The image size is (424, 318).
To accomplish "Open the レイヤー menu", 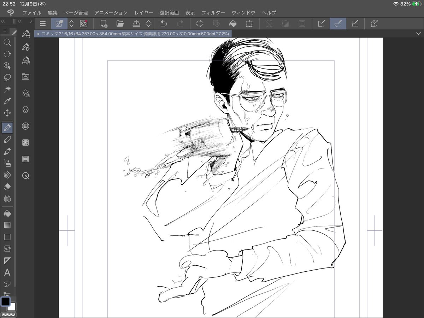I will tap(144, 13).
